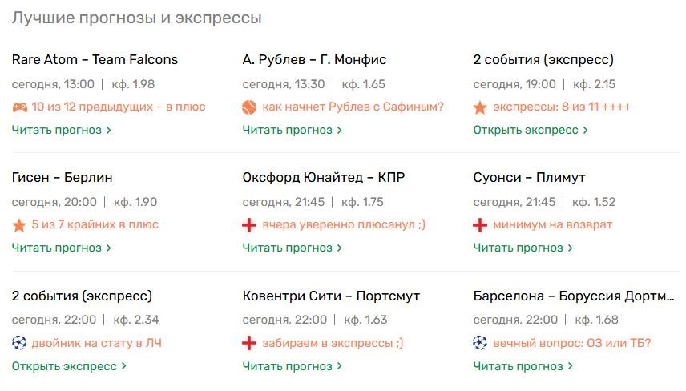This screenshot has width=686, height=391.
Task: Click the Champions League ball icon for Барселона match
Action: (x=480, y=343)
